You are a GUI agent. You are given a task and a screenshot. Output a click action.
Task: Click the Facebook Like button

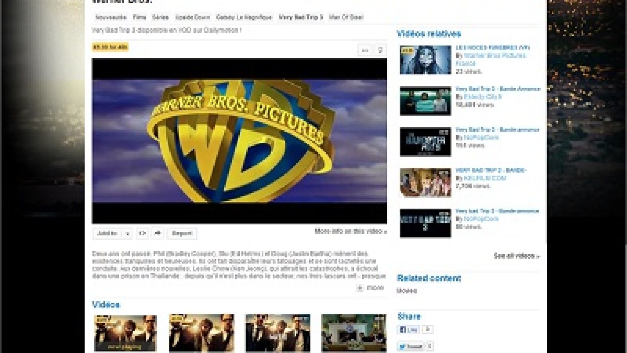point(409,330)
